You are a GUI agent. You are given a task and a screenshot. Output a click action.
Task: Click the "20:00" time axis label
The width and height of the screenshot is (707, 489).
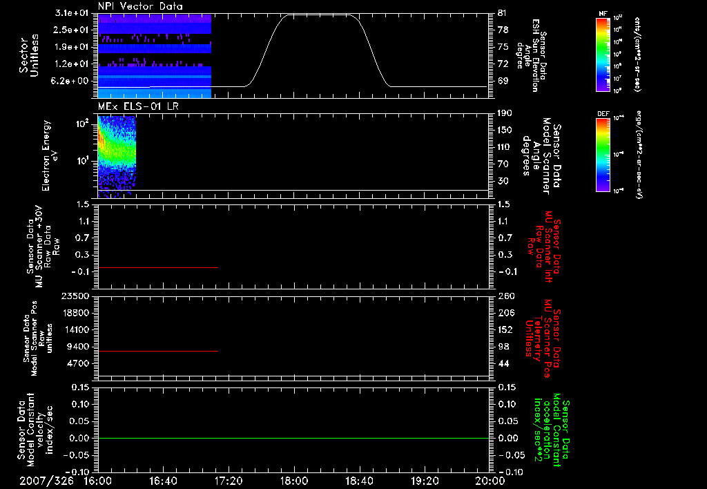coord(490,481)
